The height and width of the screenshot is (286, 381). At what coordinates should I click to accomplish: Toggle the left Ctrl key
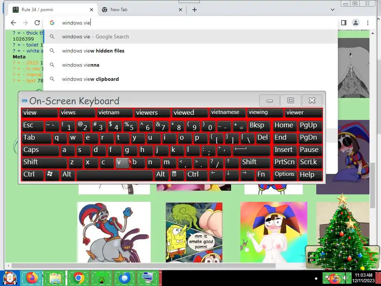click(33, 175)
